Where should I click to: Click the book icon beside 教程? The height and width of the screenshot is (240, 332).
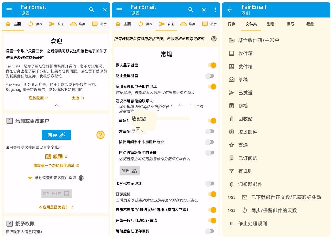[48, 157]
